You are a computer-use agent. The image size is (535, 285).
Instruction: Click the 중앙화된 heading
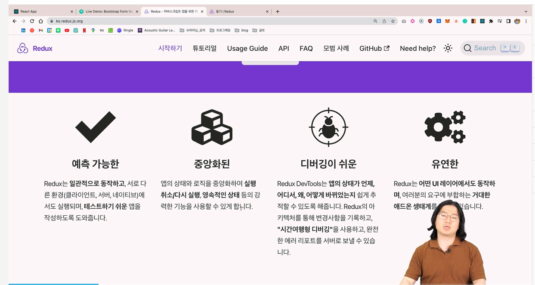click(x=212, y=164)
